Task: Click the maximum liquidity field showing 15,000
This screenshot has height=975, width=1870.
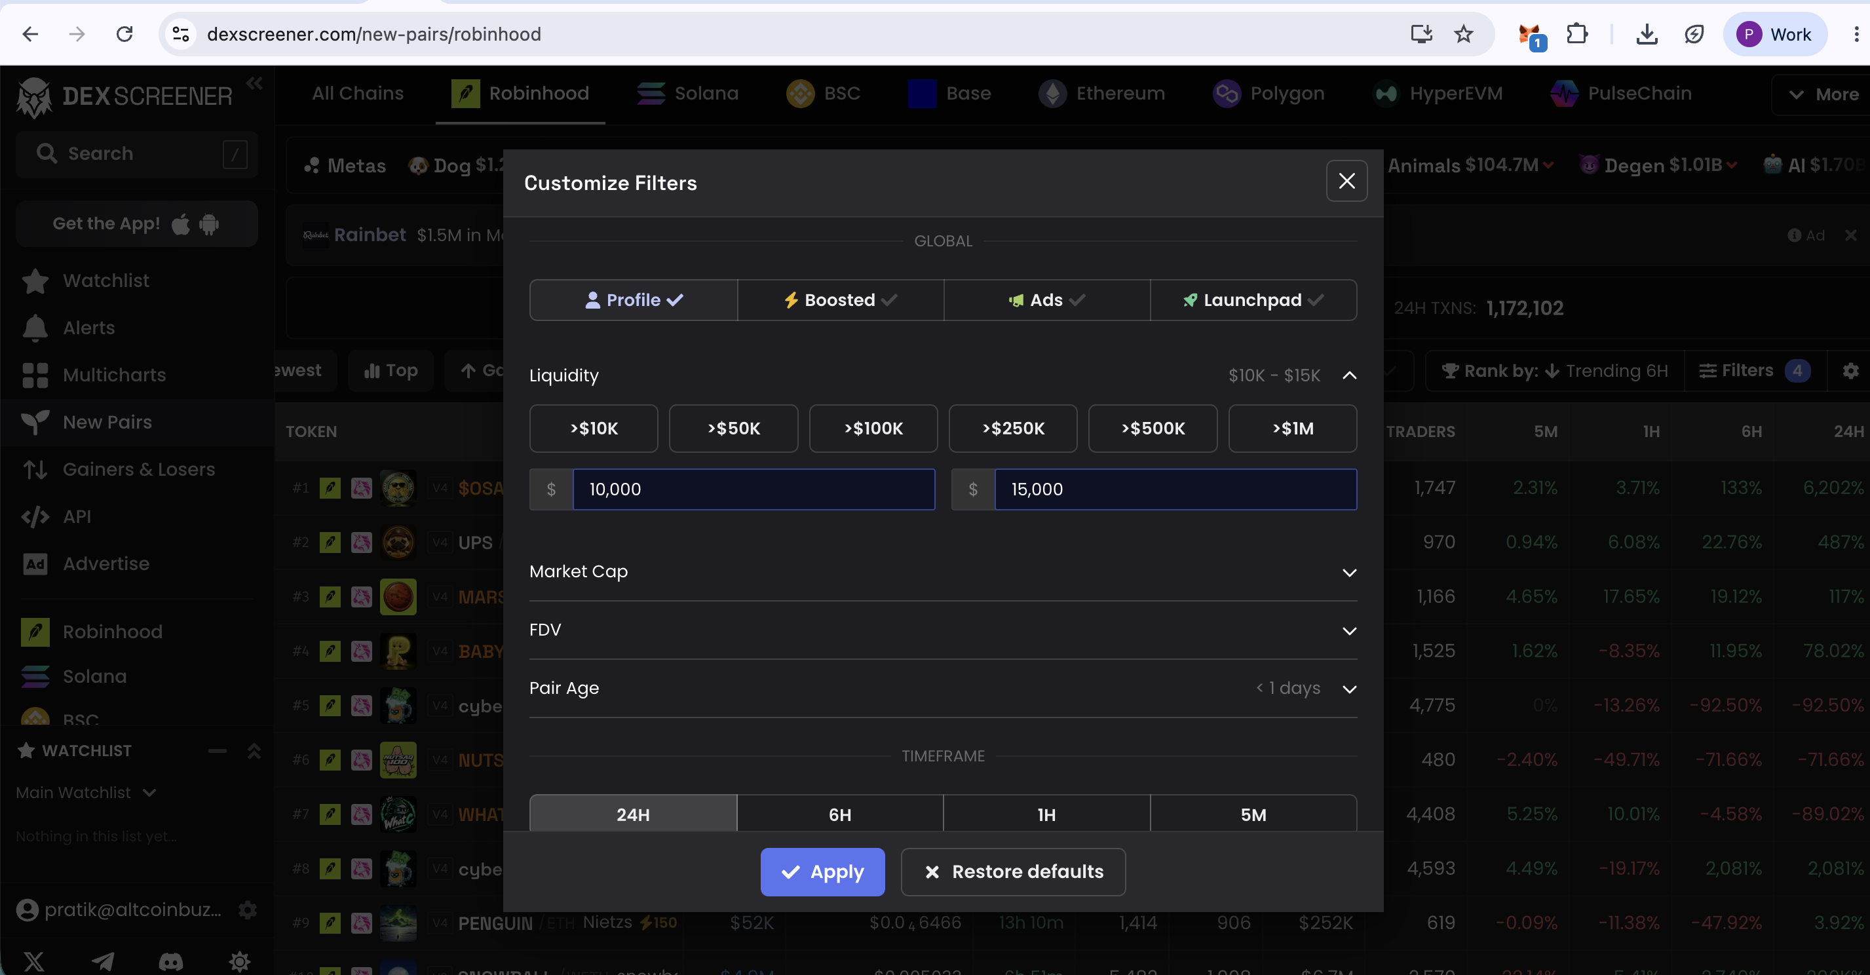Action: pos(1175,489)
